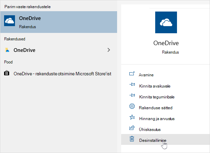
Task: Choose Avamine to open the app
Action: click(165, 75)
